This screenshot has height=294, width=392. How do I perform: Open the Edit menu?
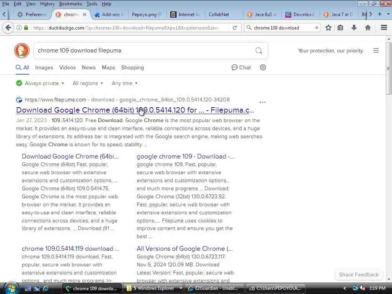tap(17, 4)
